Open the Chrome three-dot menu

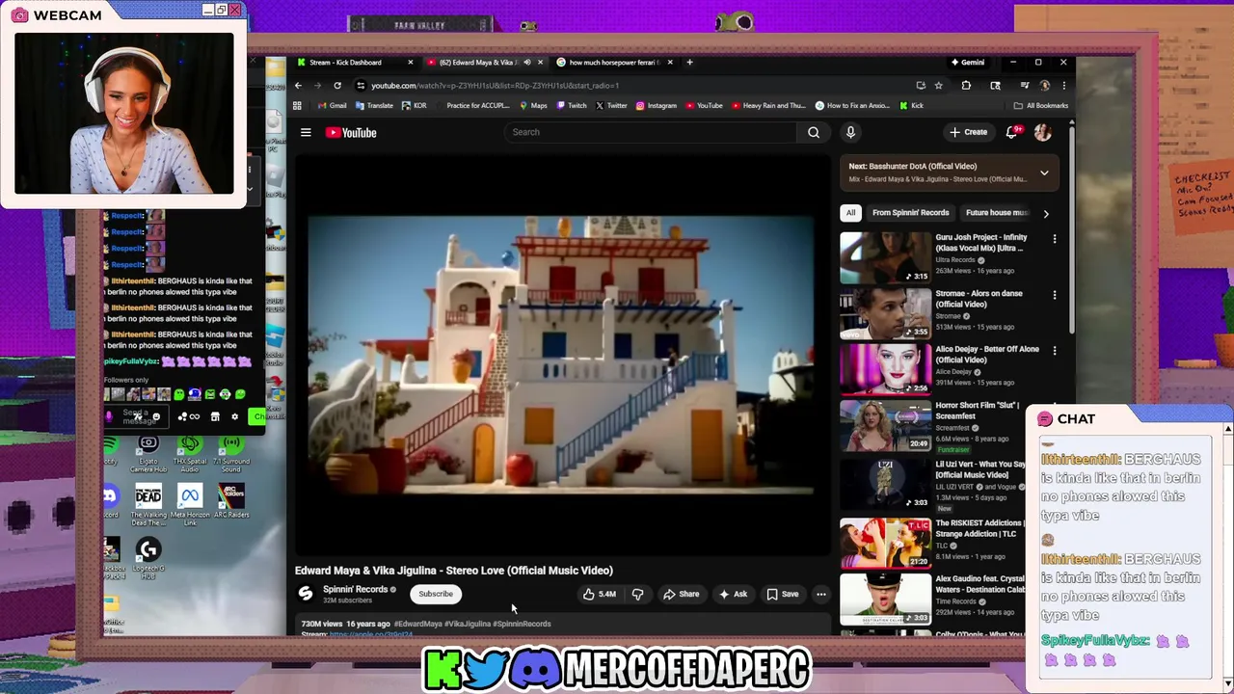pyautogui.click(x=1063, y=85)
